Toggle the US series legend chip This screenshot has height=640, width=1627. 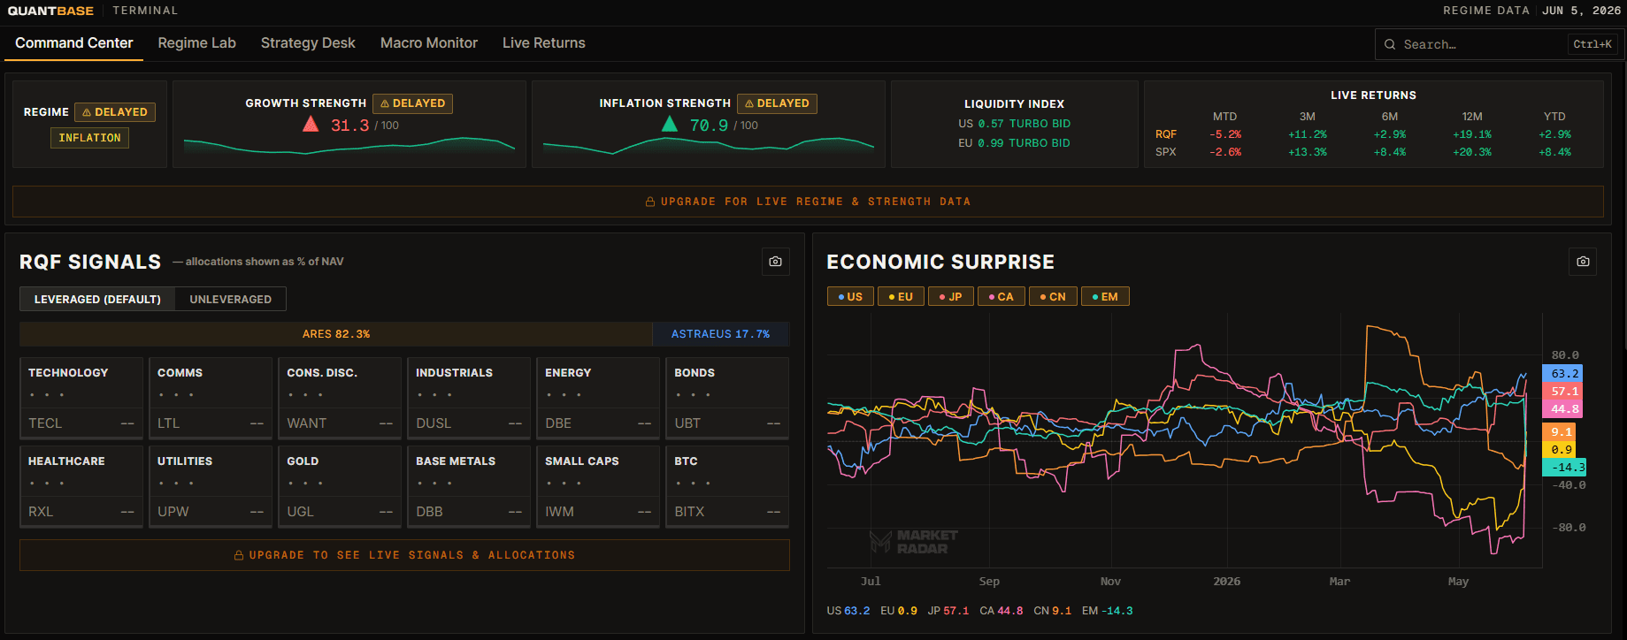[x=850, y=297]
